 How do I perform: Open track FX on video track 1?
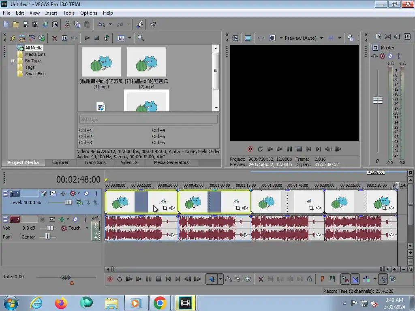[x=63, y=194]
